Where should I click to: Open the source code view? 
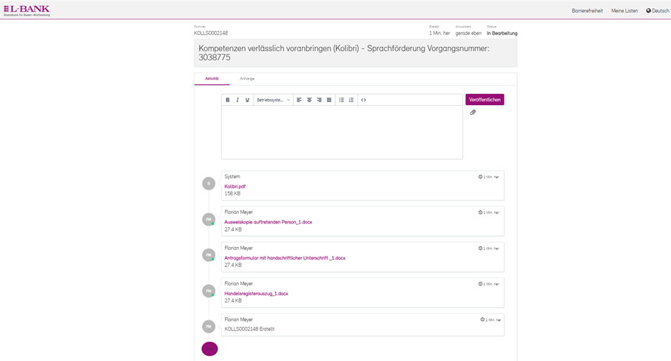click(x=363, y=100)
